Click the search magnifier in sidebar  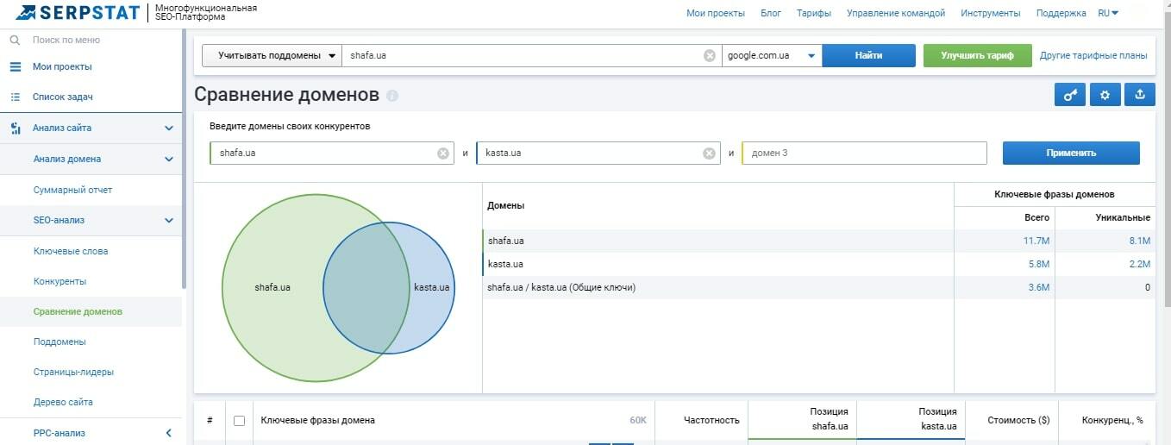point(15,40)
